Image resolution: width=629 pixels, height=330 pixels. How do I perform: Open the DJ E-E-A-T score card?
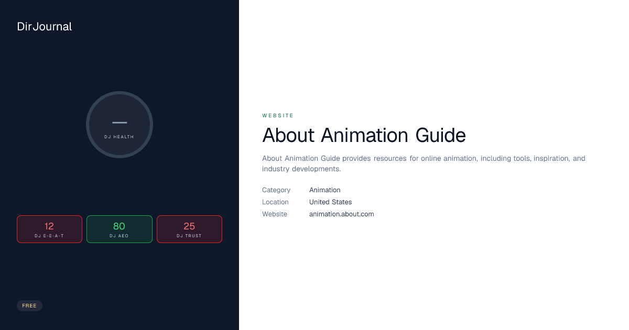[x=49, y=229]
